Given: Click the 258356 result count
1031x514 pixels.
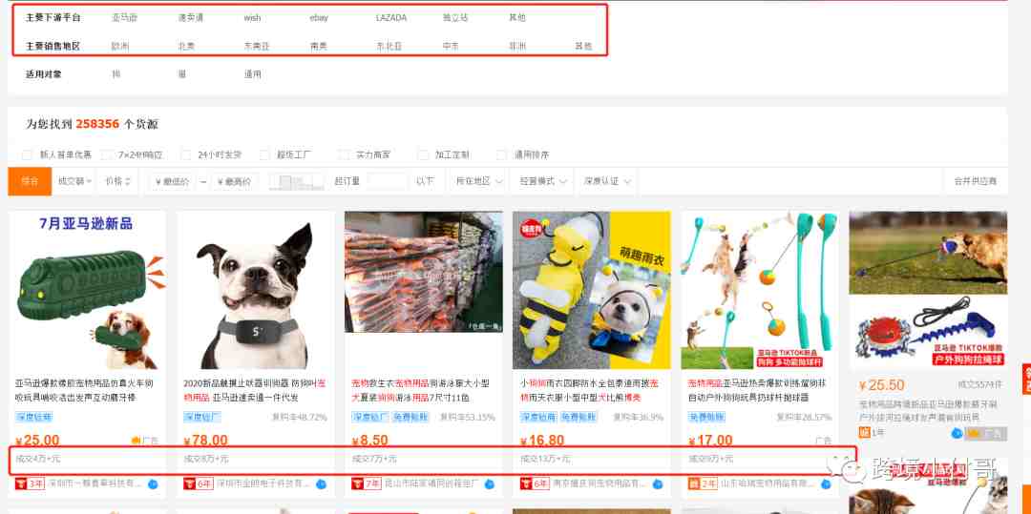Looking at the screenshot, I should pos(97,124).
